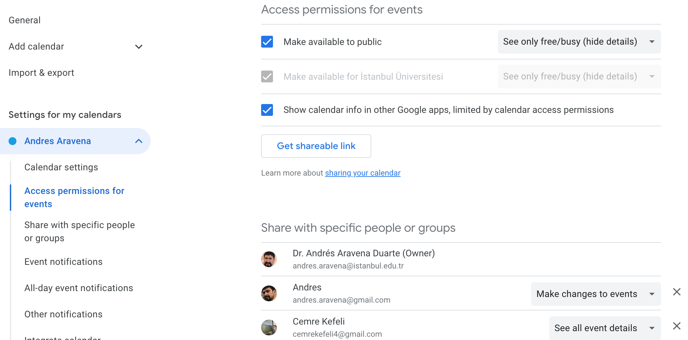Go to Import & export
The width and height of the screenshot is (688, 340).
pyautogui.click(x=41, y=73)
